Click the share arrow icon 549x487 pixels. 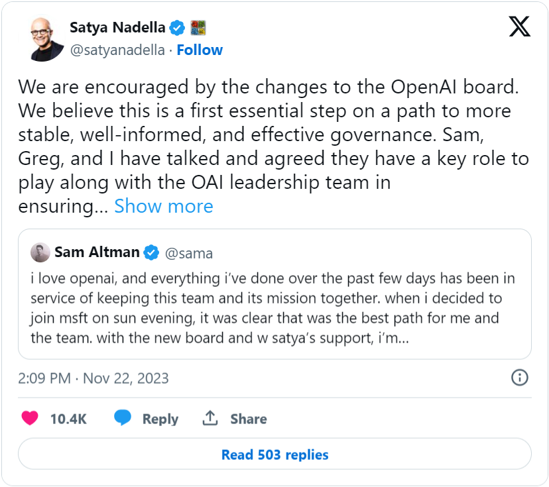tap(210, 418)
